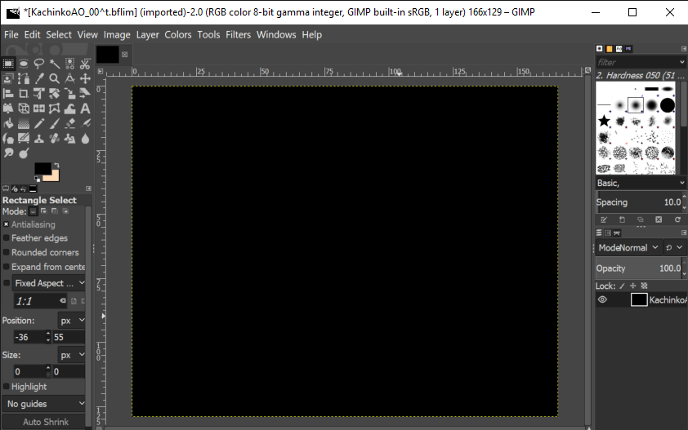The width and height of the screenshot is (688, 430).
Task: Click the edit brush button
Action: pyautogui.click(x=604, y=219)
